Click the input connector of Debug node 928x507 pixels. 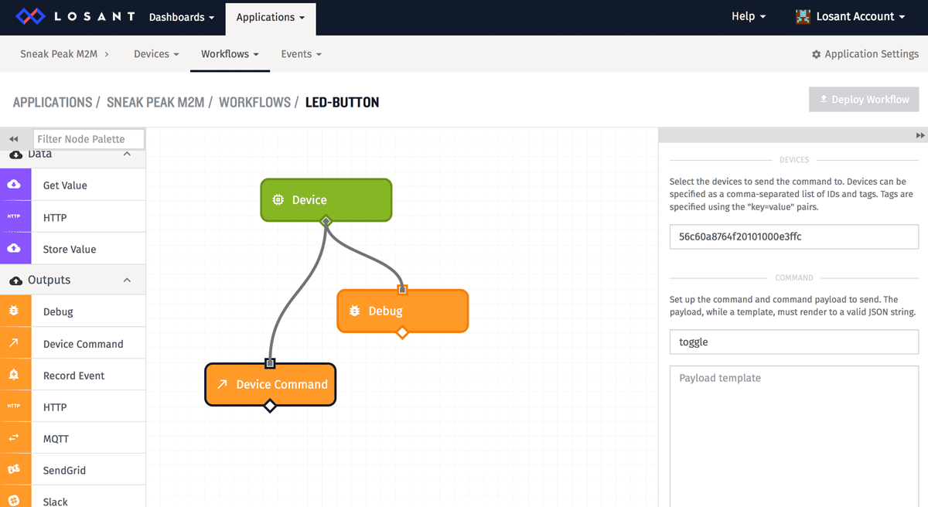tap(402, 290)
